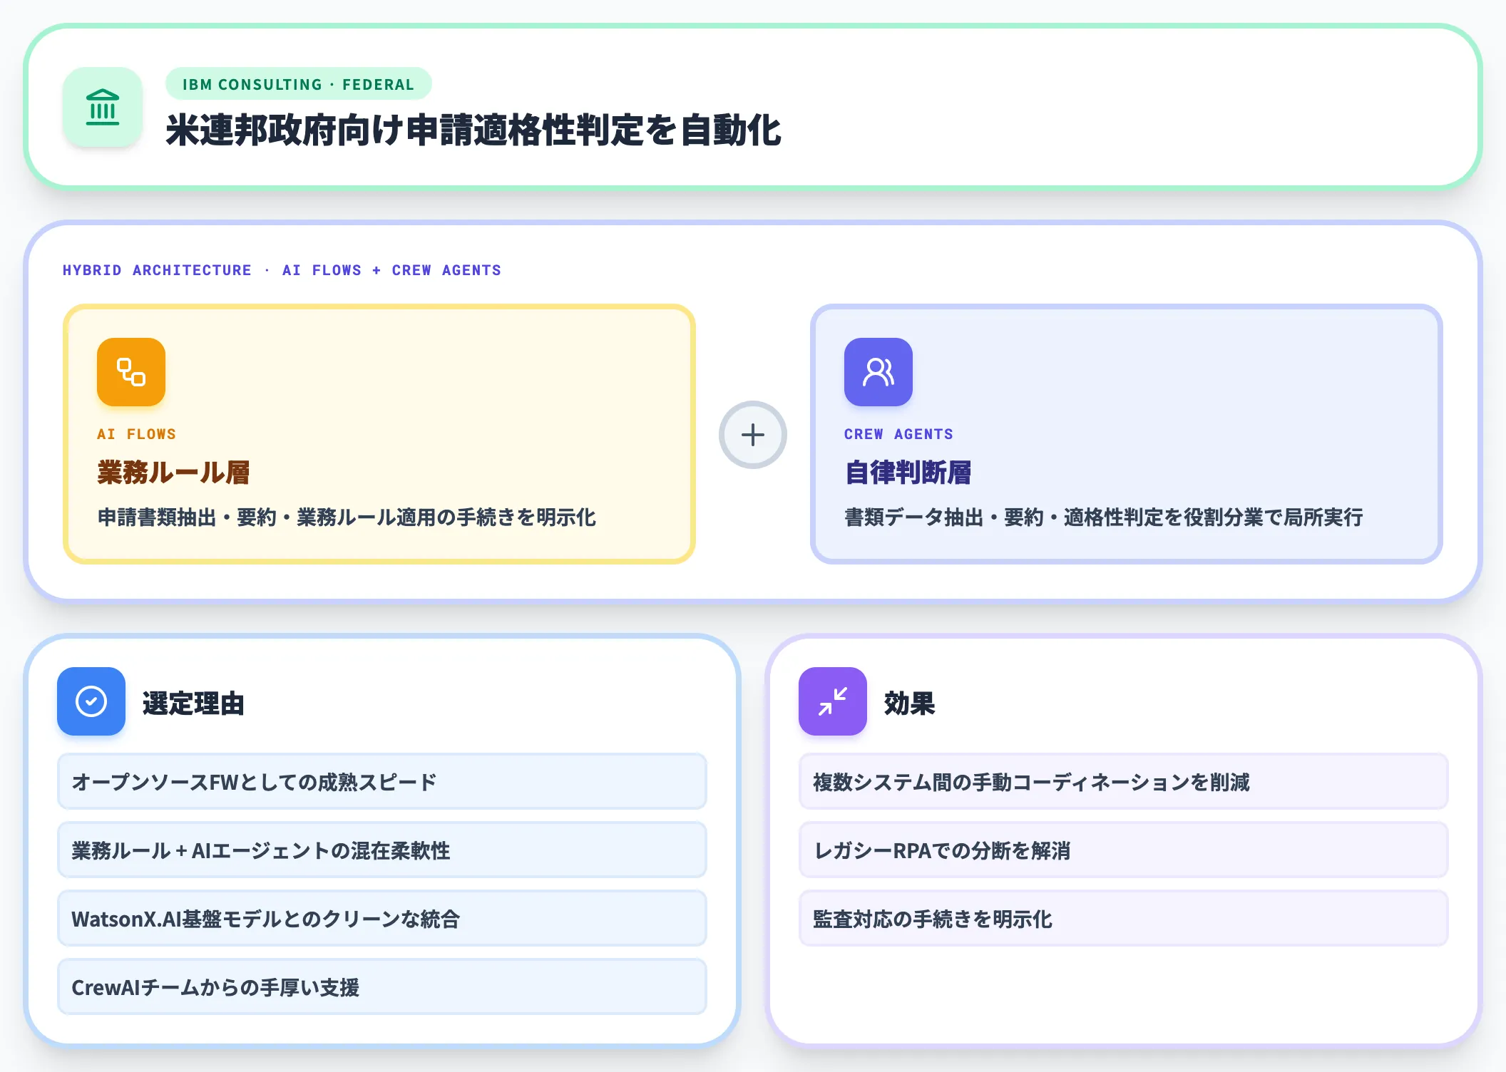
Task: Click the orange AI Flows workflow icon
Action: point(131,372)
